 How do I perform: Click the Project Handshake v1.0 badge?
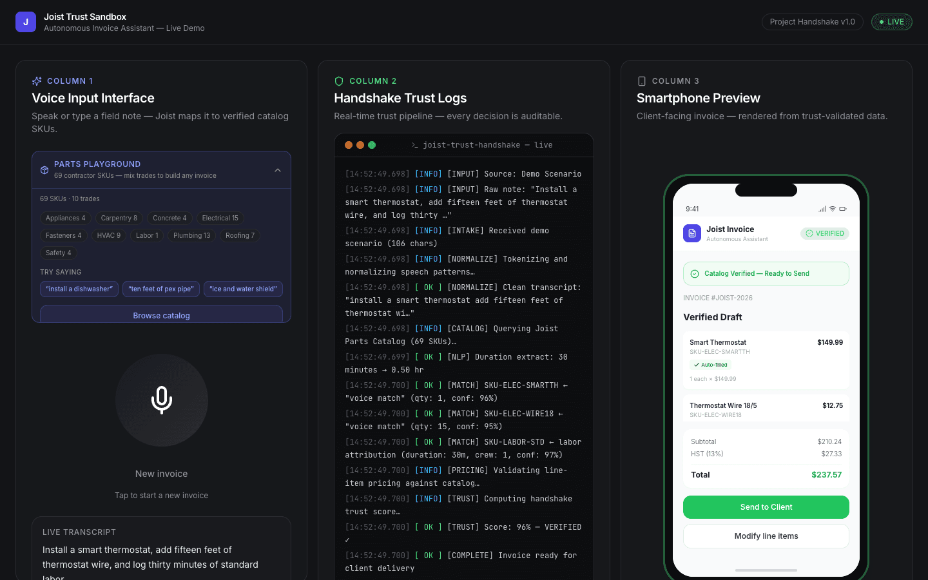click(x=813, y=22)
